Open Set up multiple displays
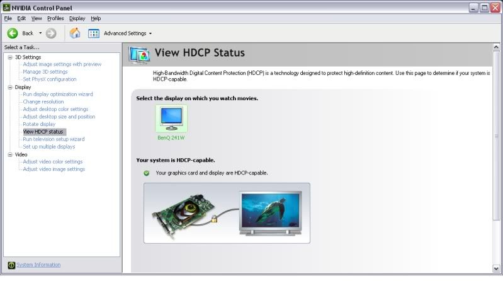This screenshot has height=281, width=503. click(48, 146)
